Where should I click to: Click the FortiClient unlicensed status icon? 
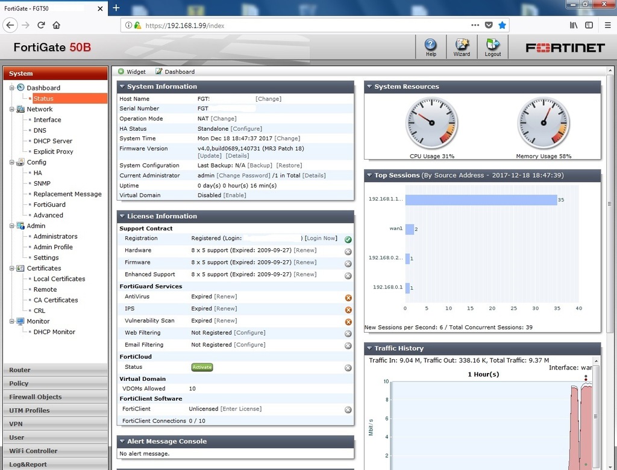348,410
